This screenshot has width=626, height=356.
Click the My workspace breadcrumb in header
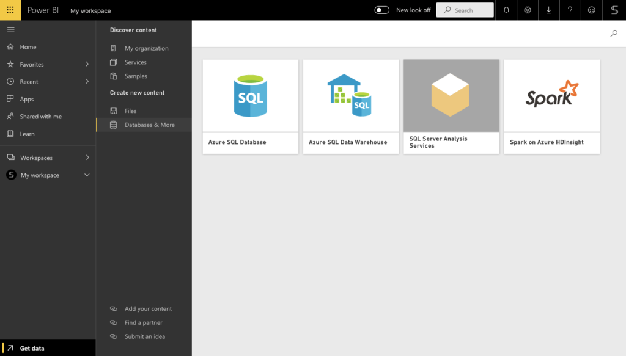(90, 11)
